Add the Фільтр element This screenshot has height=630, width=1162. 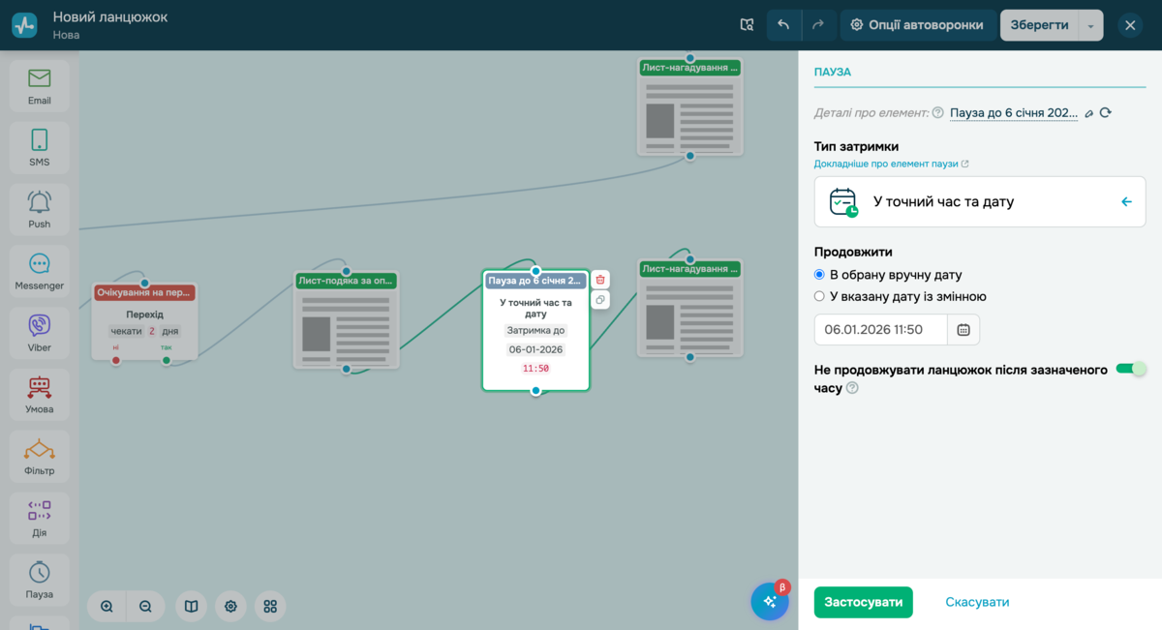40,457
